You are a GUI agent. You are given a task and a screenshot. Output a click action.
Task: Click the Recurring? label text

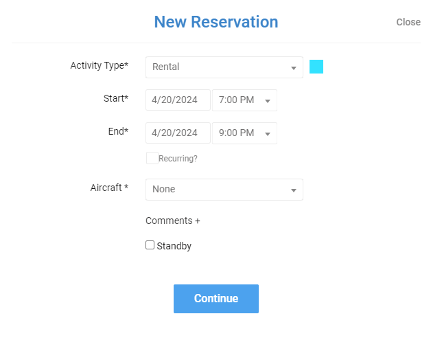[x=178, y=159]
